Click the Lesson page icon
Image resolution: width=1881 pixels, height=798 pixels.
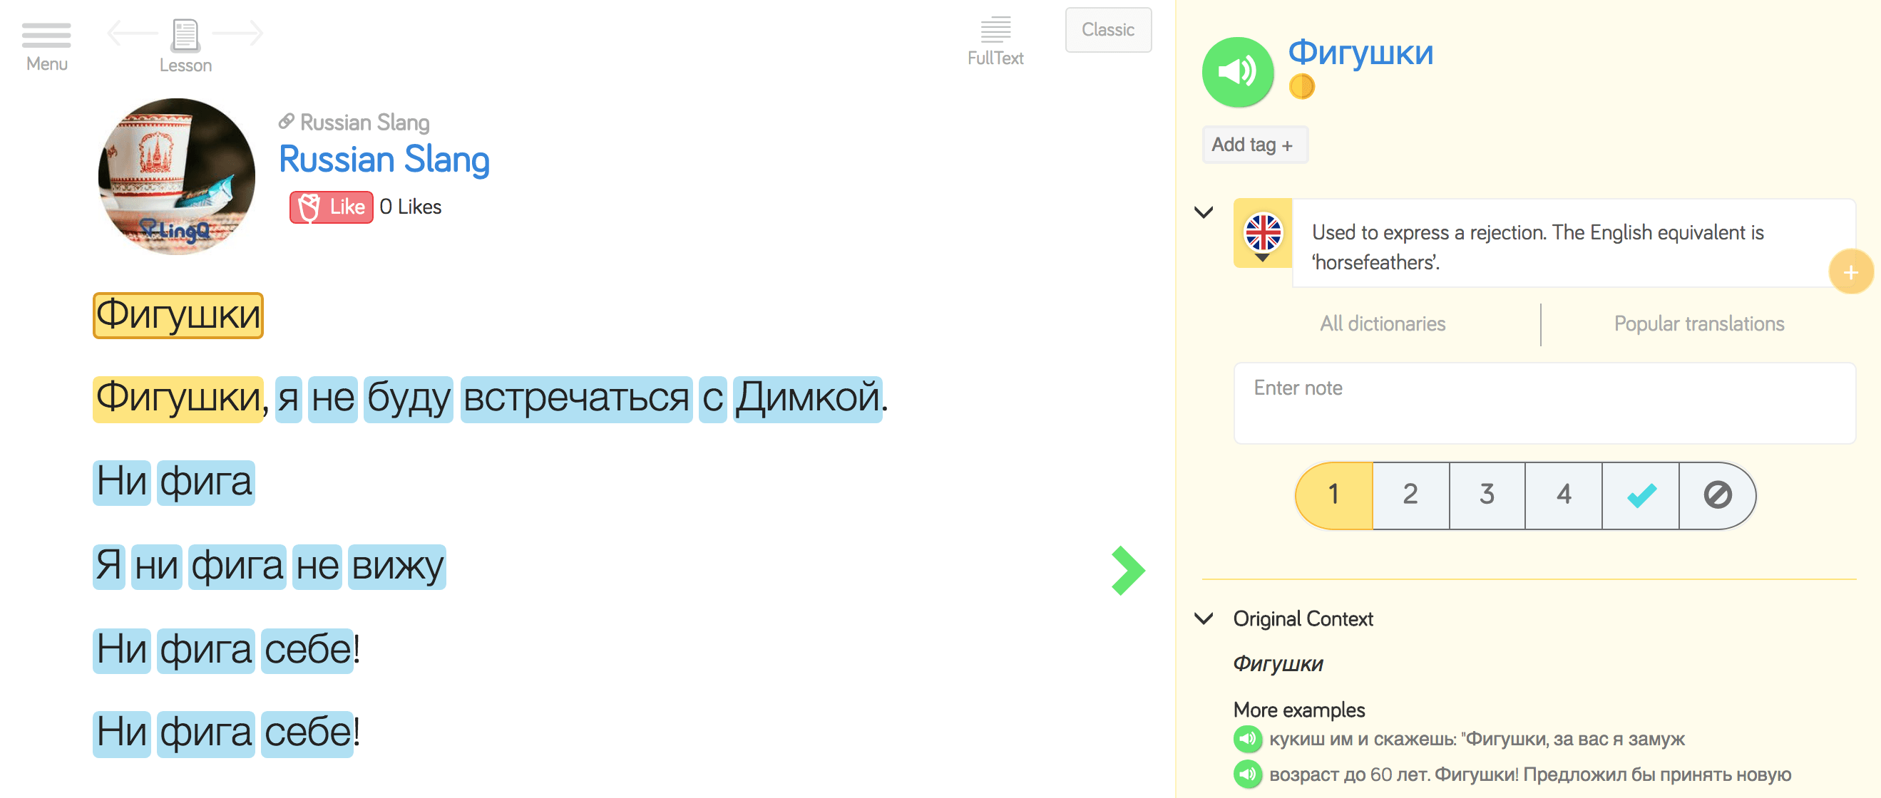pos(185,35)
